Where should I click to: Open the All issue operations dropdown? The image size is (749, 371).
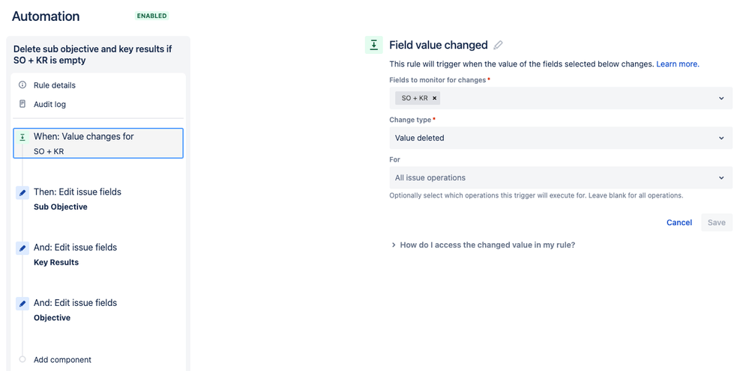pyautogui.click(x=561, y=177)
